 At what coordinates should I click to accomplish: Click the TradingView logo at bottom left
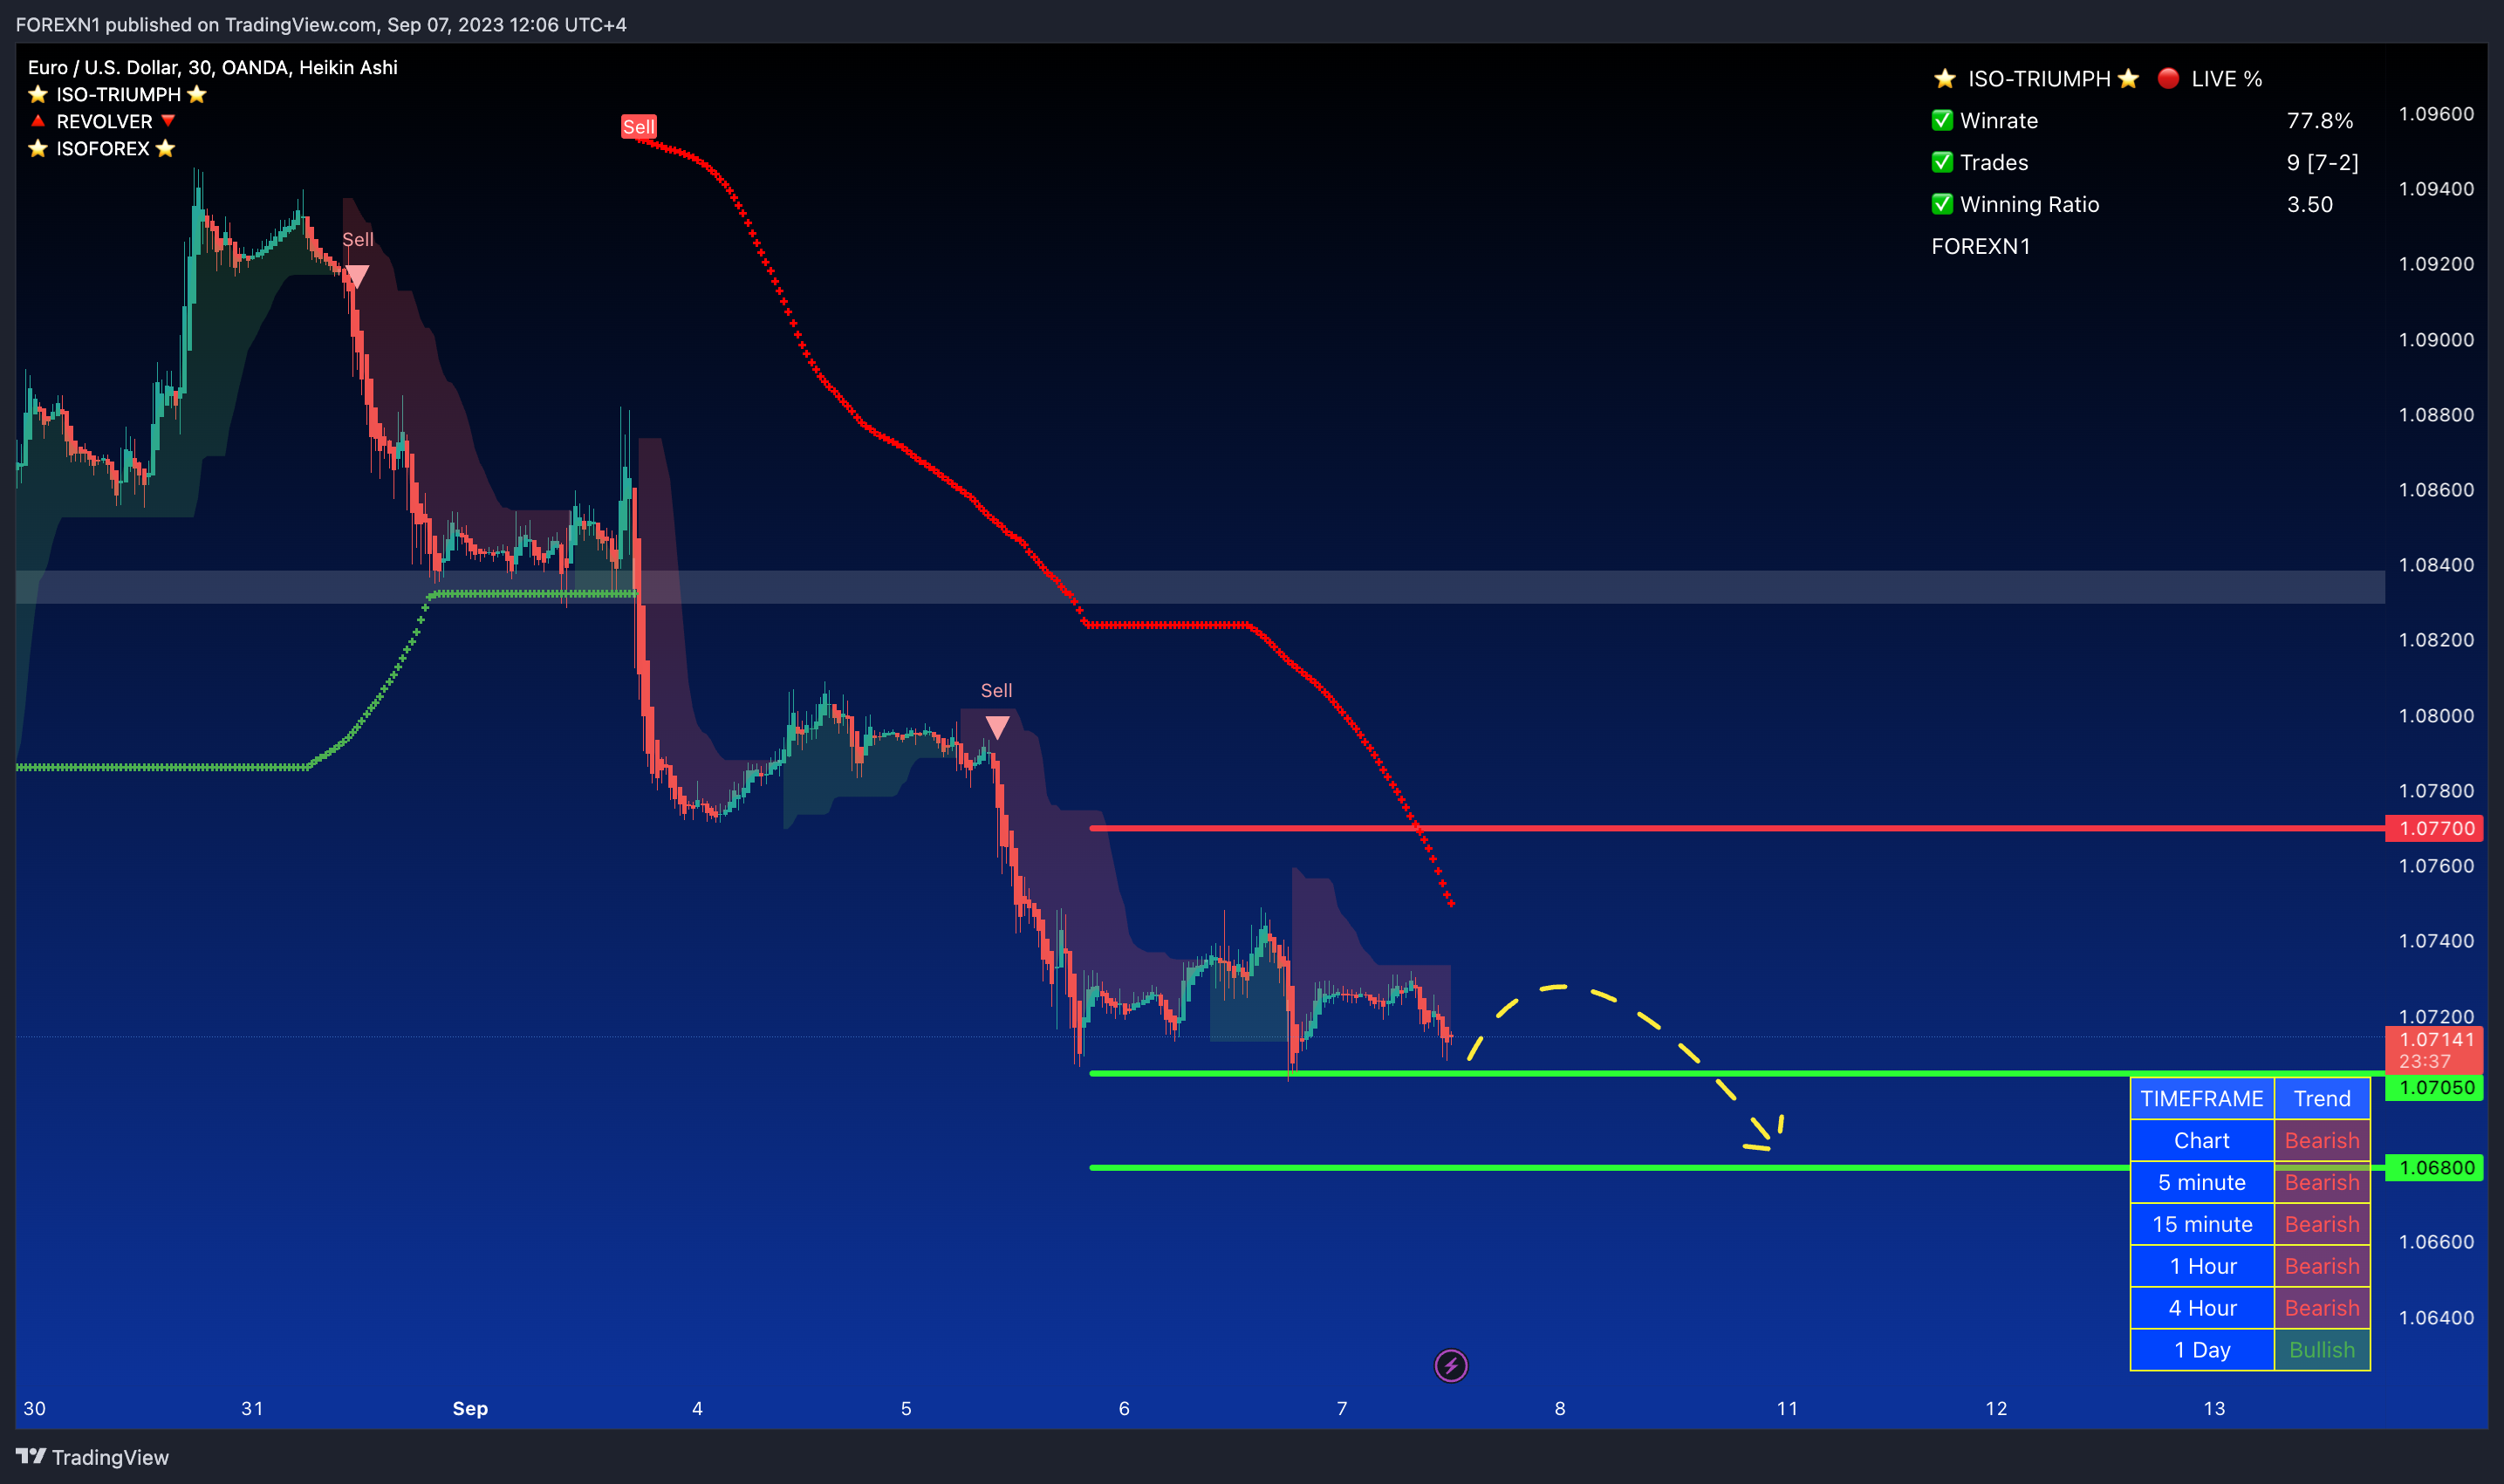click(92, 1457)
